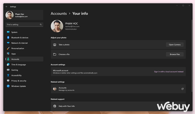The width and height of the screenshot is (195, 114).
Task: Select the Apps category
Action: (24, 54)
